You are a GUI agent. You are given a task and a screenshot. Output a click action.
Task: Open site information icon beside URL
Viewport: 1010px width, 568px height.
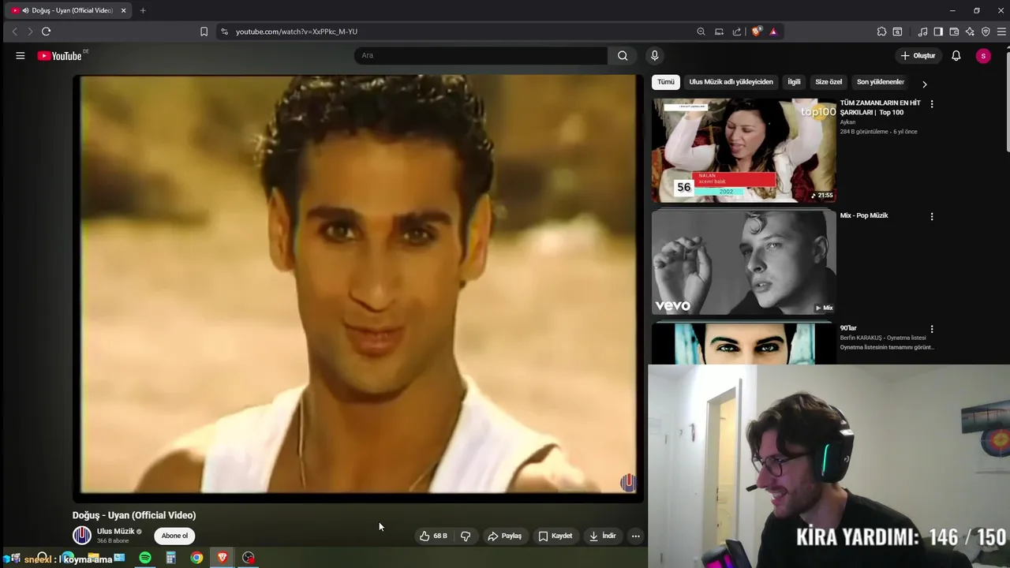click(x=224, y=32)
